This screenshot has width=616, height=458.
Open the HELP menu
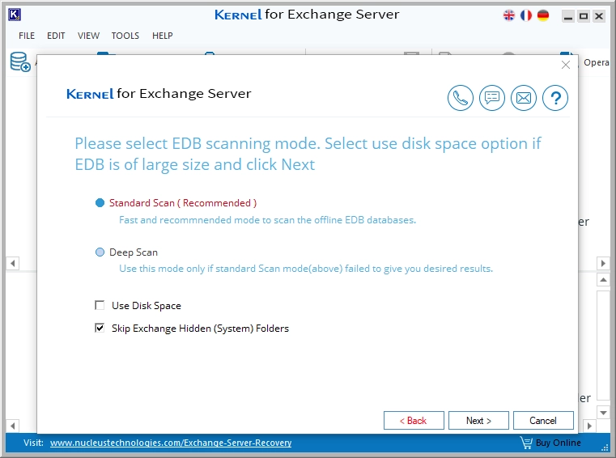click(x=162, y=36)
